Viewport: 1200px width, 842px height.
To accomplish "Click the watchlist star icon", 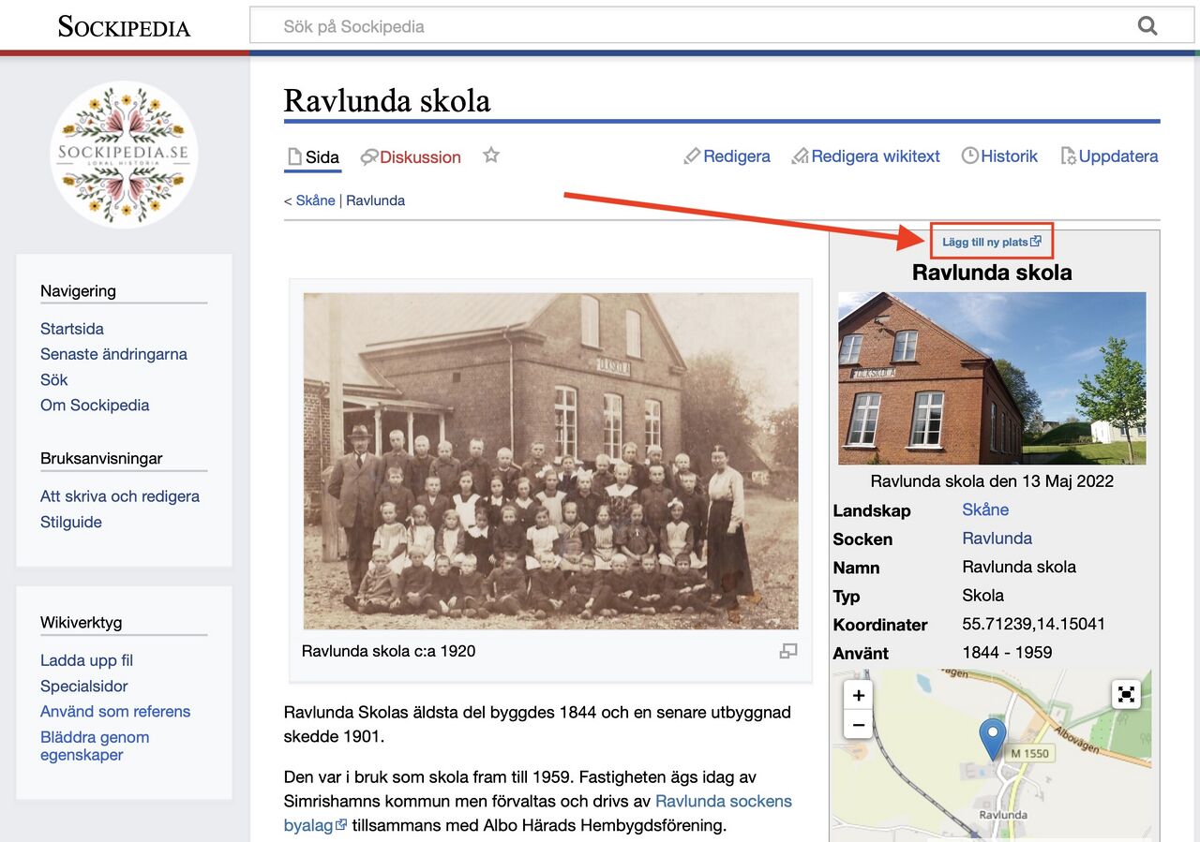I will pos(491,155).
